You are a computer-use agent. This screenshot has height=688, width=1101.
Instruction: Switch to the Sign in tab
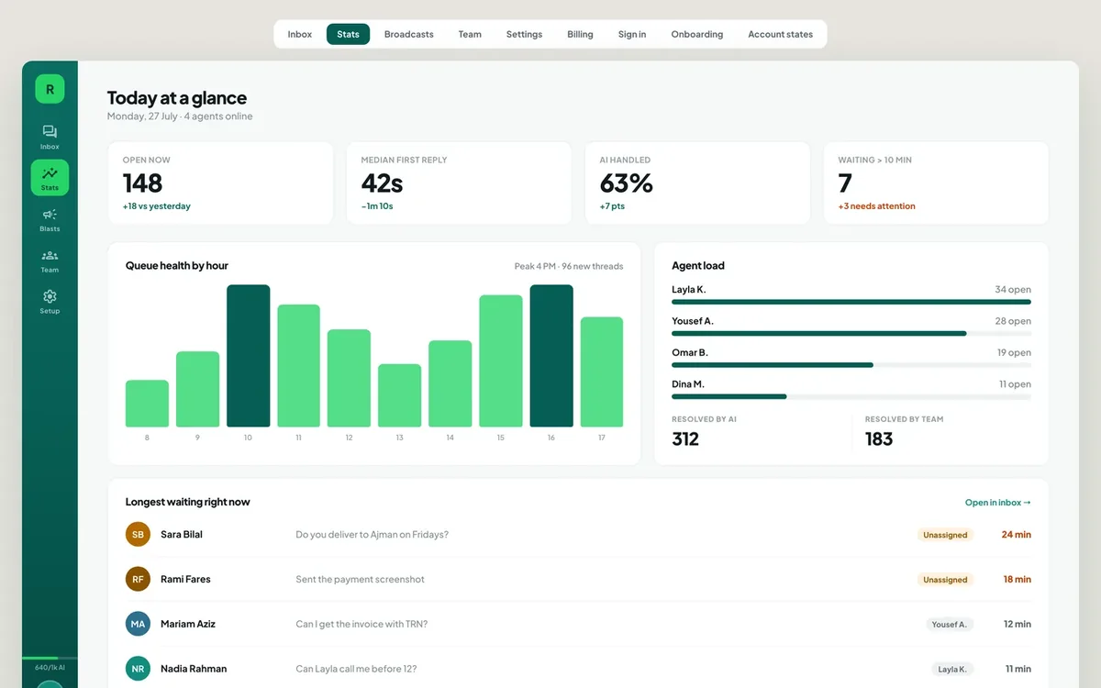click(632, 34)
